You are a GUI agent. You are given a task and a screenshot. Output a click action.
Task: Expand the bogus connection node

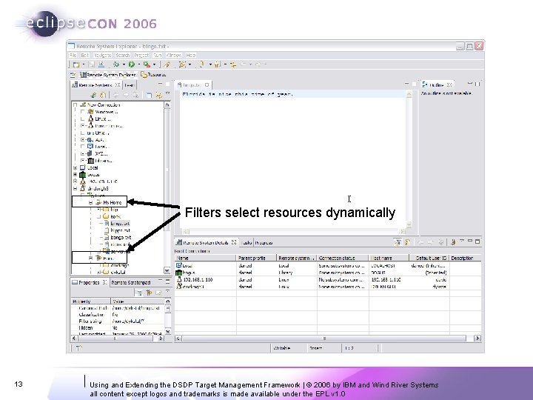(75, 175)
